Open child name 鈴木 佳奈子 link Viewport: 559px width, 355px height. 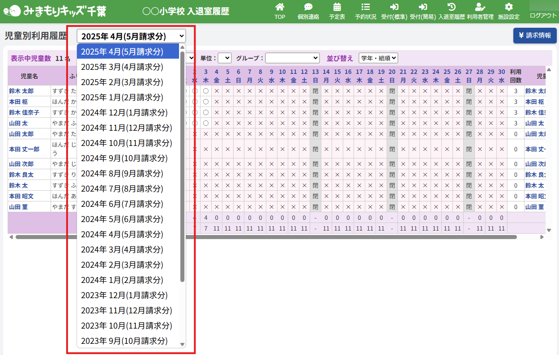pos(24,112)
